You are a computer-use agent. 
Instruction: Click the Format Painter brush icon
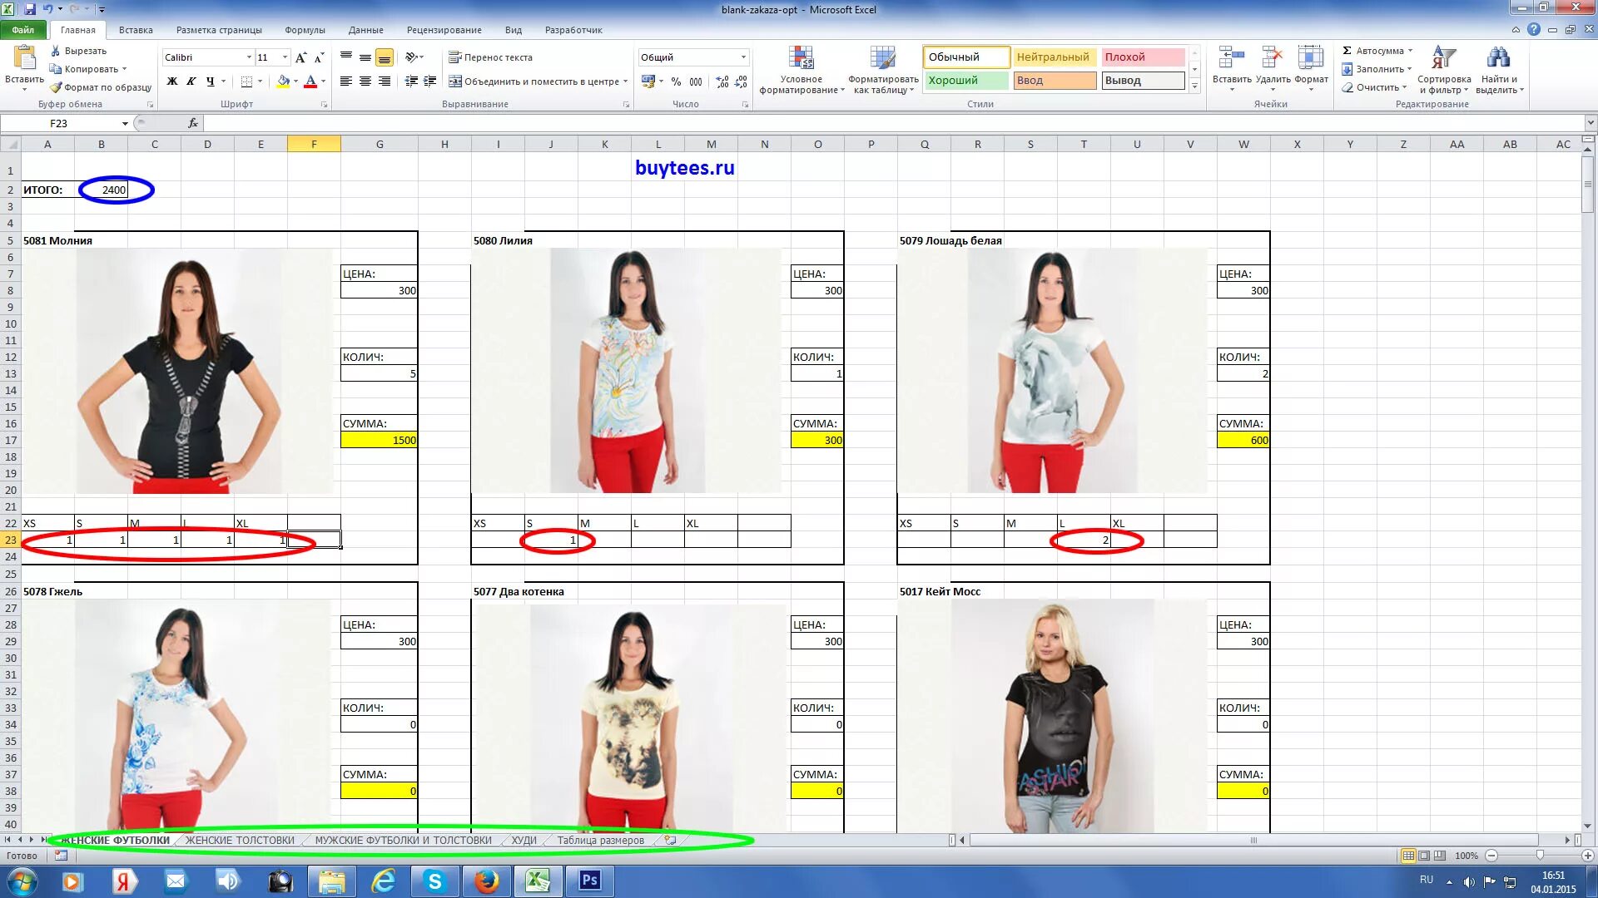pyautogui.click(x=56, y=87)
